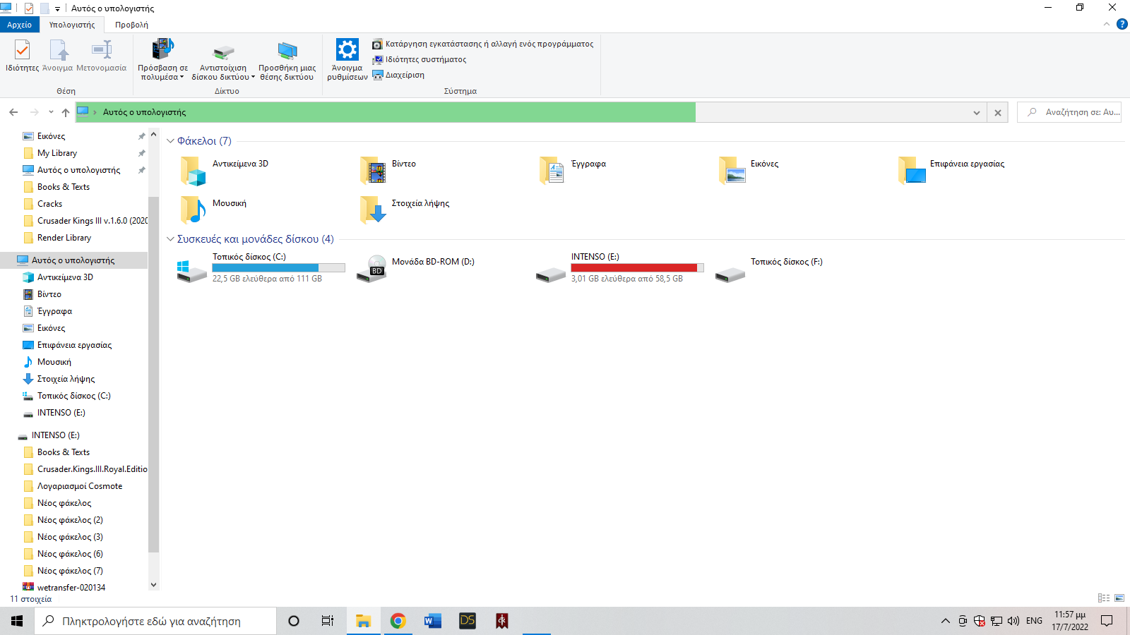Screen dimensions: 1130x635
Task: Open the Αντικείμενα 3D folder icon
Action: coord(193,171)
